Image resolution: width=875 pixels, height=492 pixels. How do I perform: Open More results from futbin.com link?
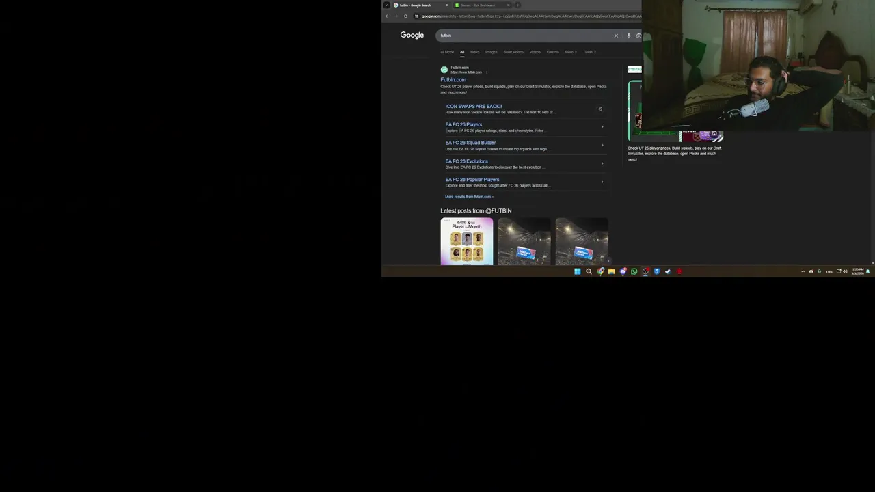pyautogui.click(x=469, y=197)
